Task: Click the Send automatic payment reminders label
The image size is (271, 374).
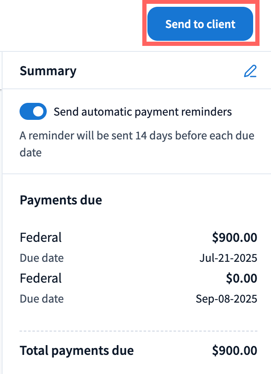Action: (143, 112)
